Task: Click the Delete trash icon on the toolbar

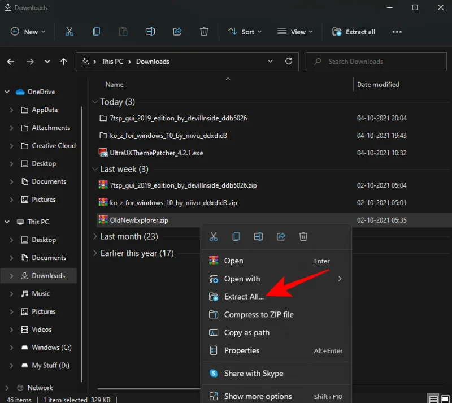Action: (x=204, y=32)
